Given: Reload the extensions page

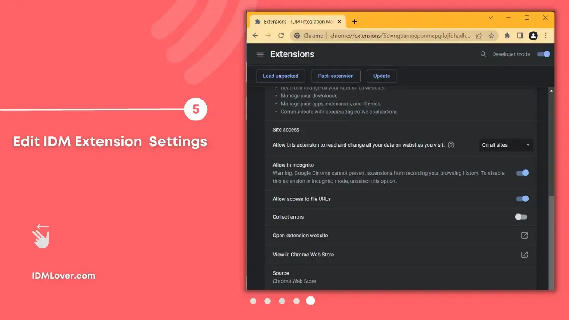Looking at the screenshot, I should [281, 36].
